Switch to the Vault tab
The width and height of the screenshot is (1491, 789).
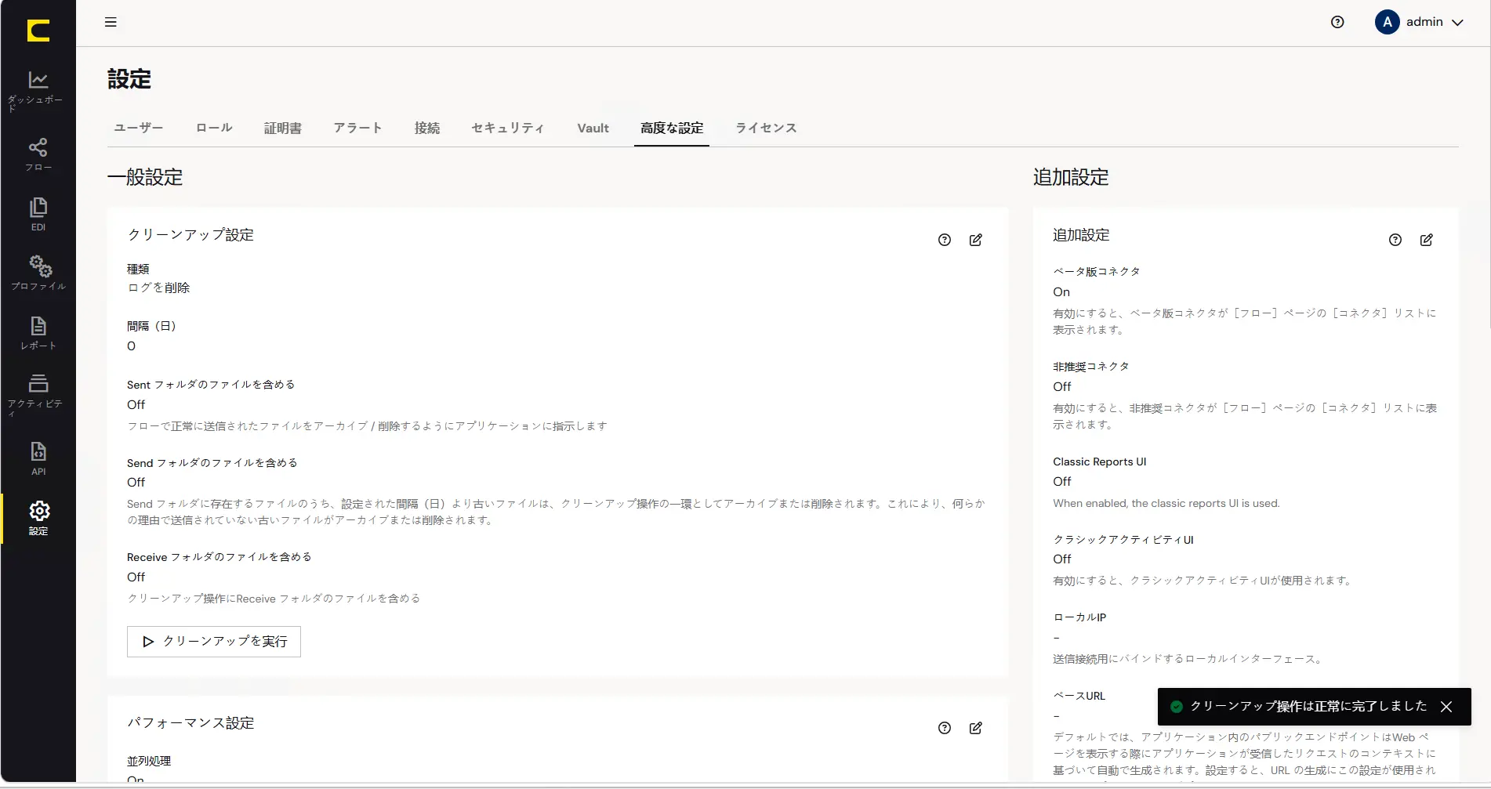coord(593,128)
